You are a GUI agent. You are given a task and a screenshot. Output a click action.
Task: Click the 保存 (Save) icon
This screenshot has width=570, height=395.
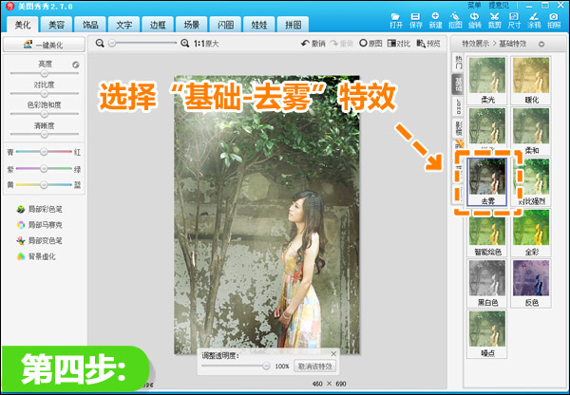(416, 18)
